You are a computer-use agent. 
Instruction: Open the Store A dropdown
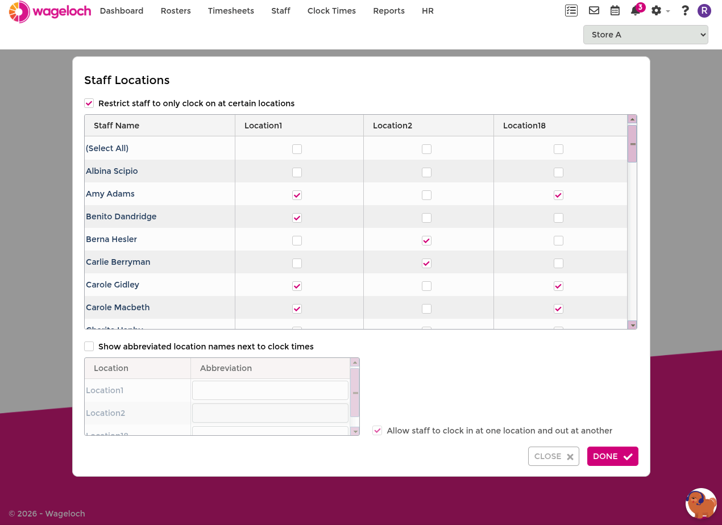coord(645,35)
